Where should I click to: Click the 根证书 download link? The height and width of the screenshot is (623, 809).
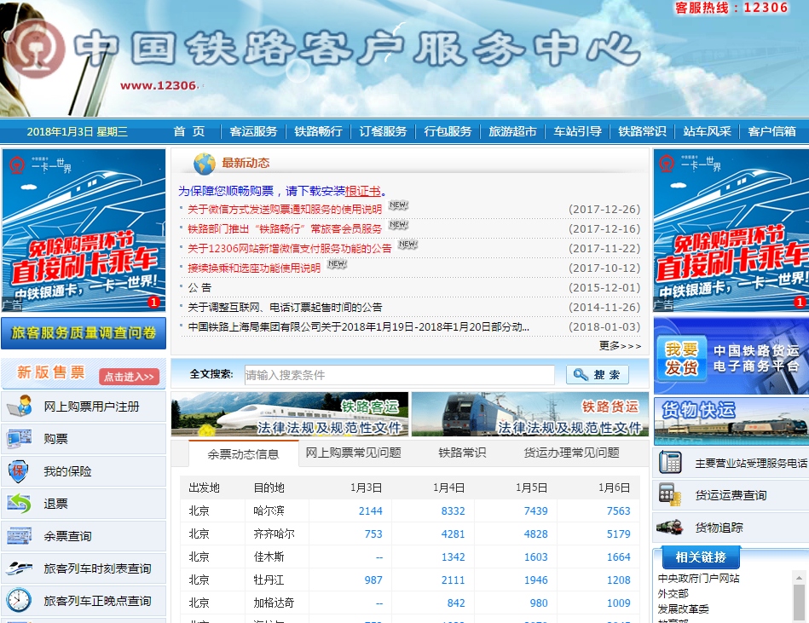363,192
